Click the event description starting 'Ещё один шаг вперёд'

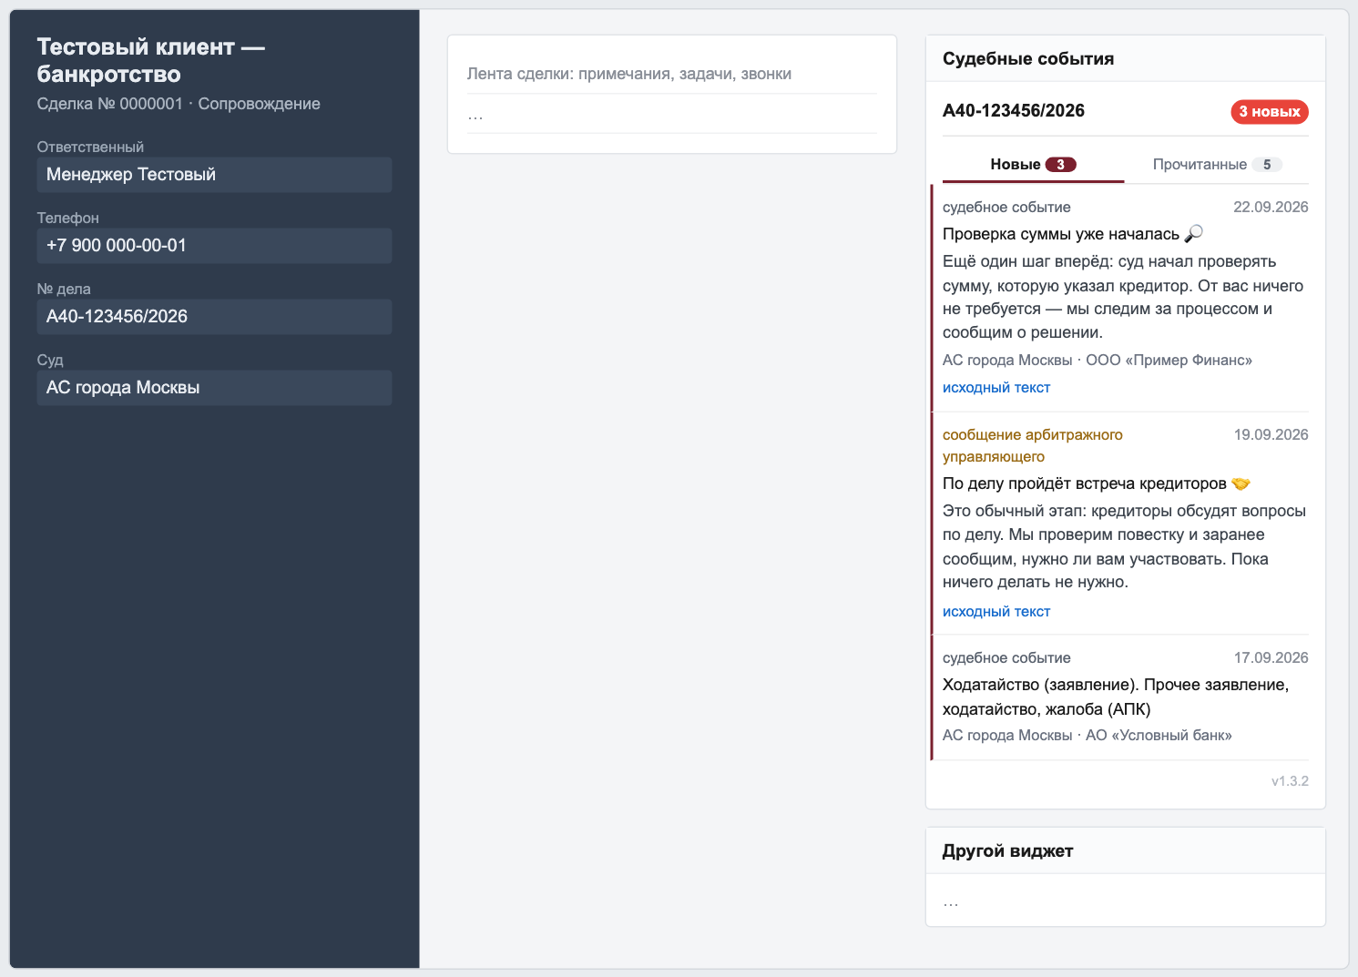pos(1123,297)
